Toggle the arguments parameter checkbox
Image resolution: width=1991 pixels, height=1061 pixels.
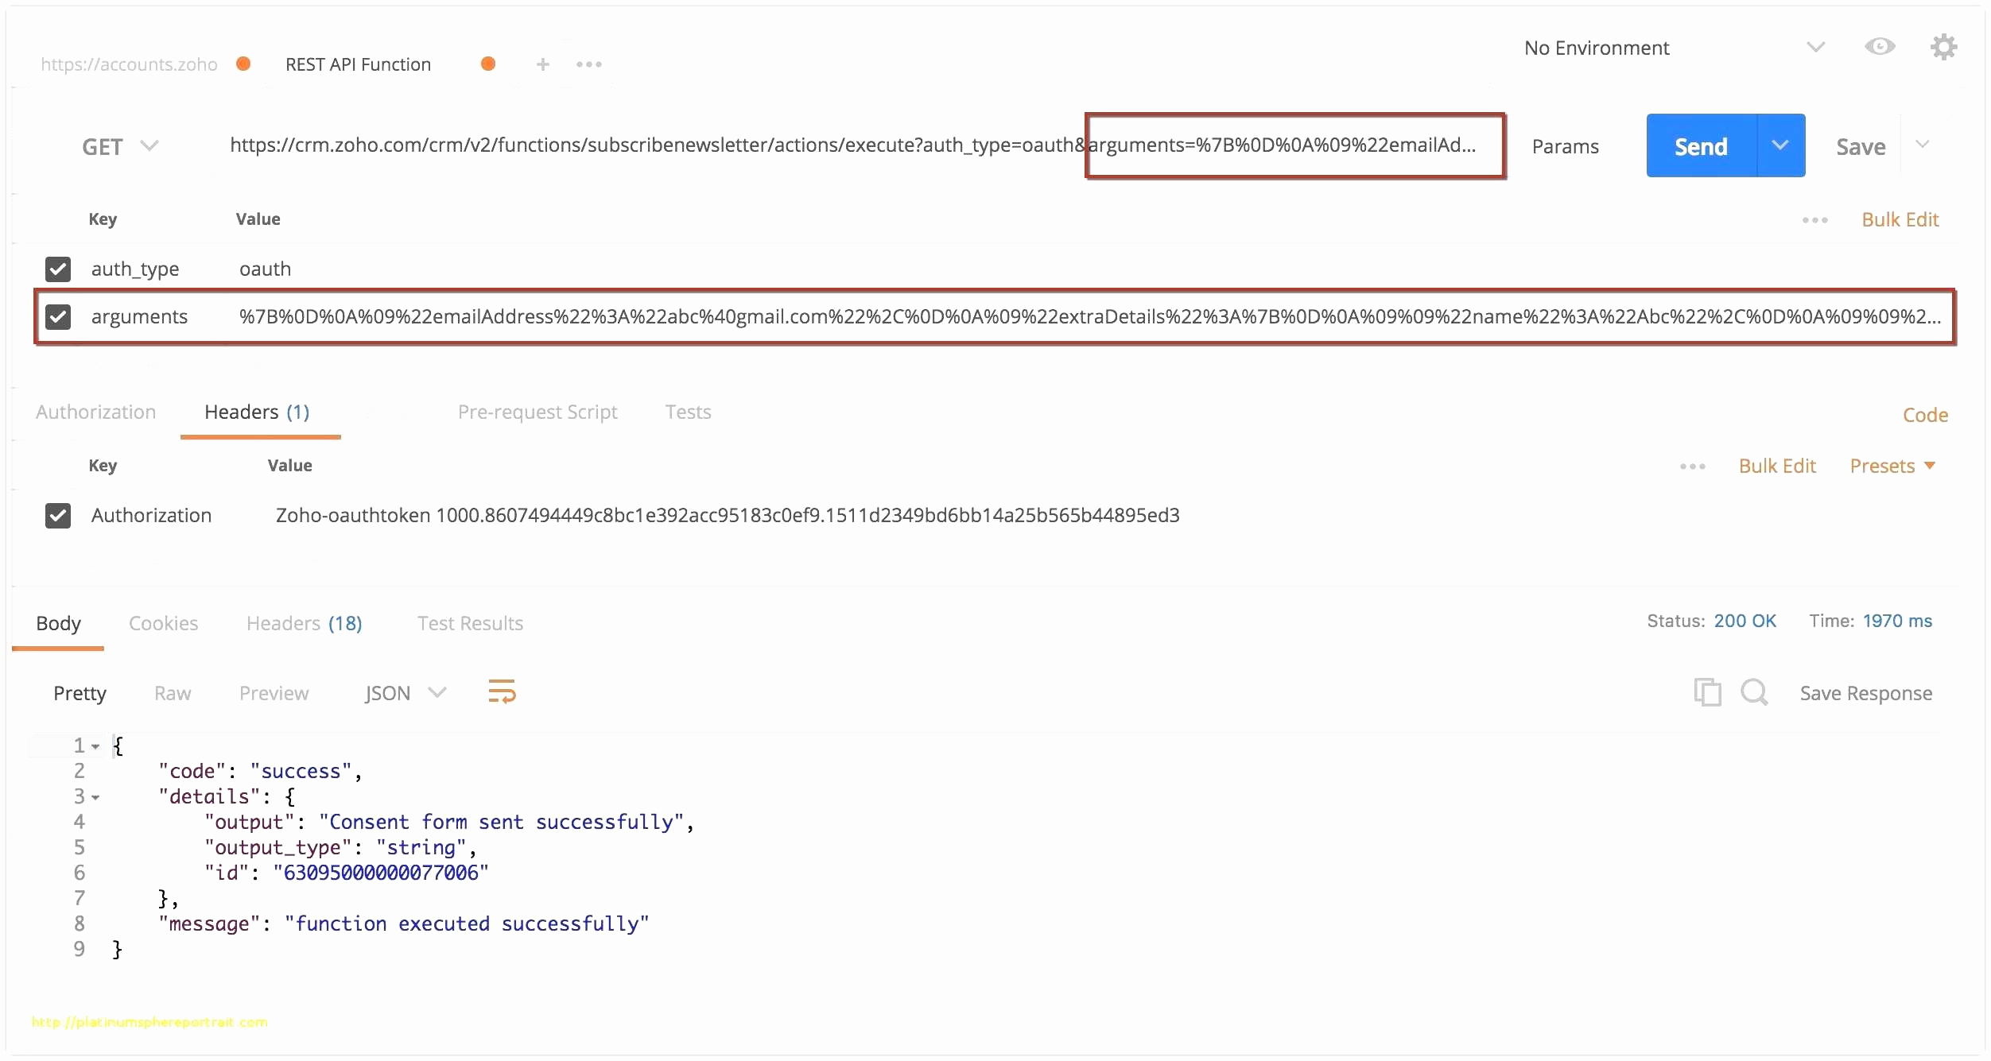(x=58, y=316)
